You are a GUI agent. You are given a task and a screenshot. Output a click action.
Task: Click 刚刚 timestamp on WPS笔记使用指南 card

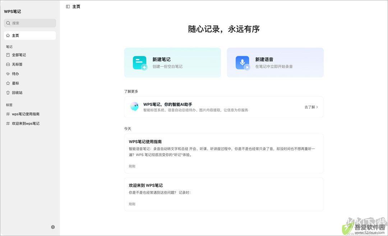132,166
